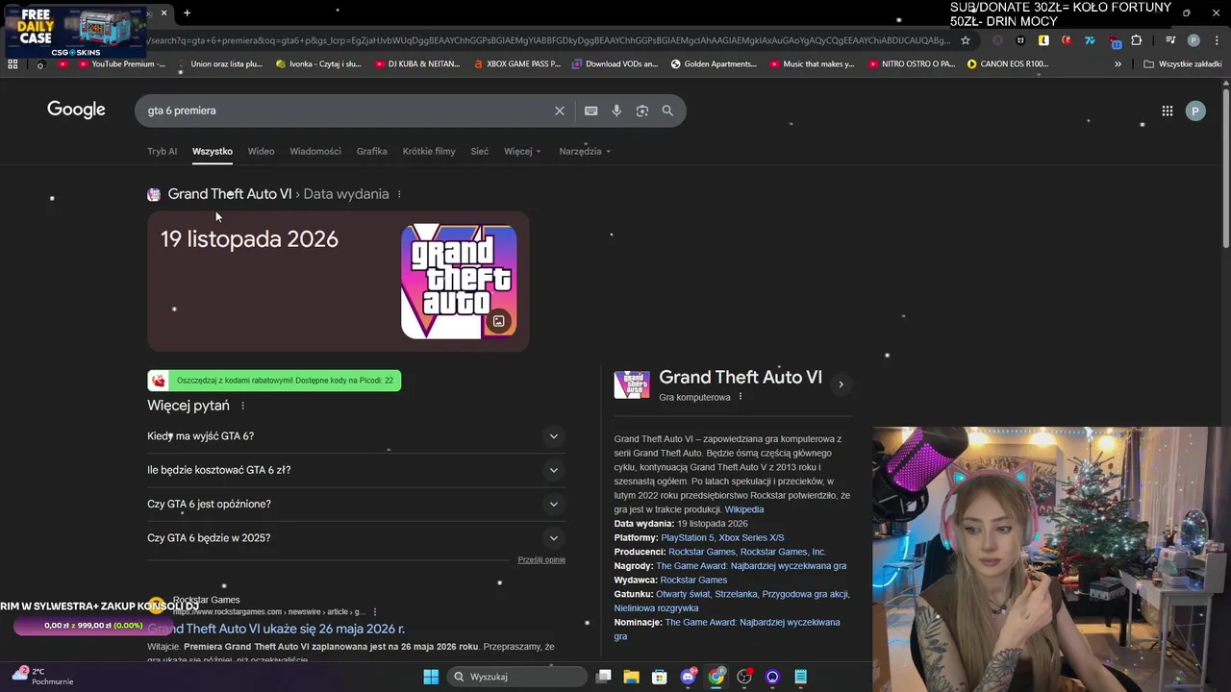This screenshot has height=692, width=1231.
Task: Open the Google apps grid icon
Action: coord(1167,111)
